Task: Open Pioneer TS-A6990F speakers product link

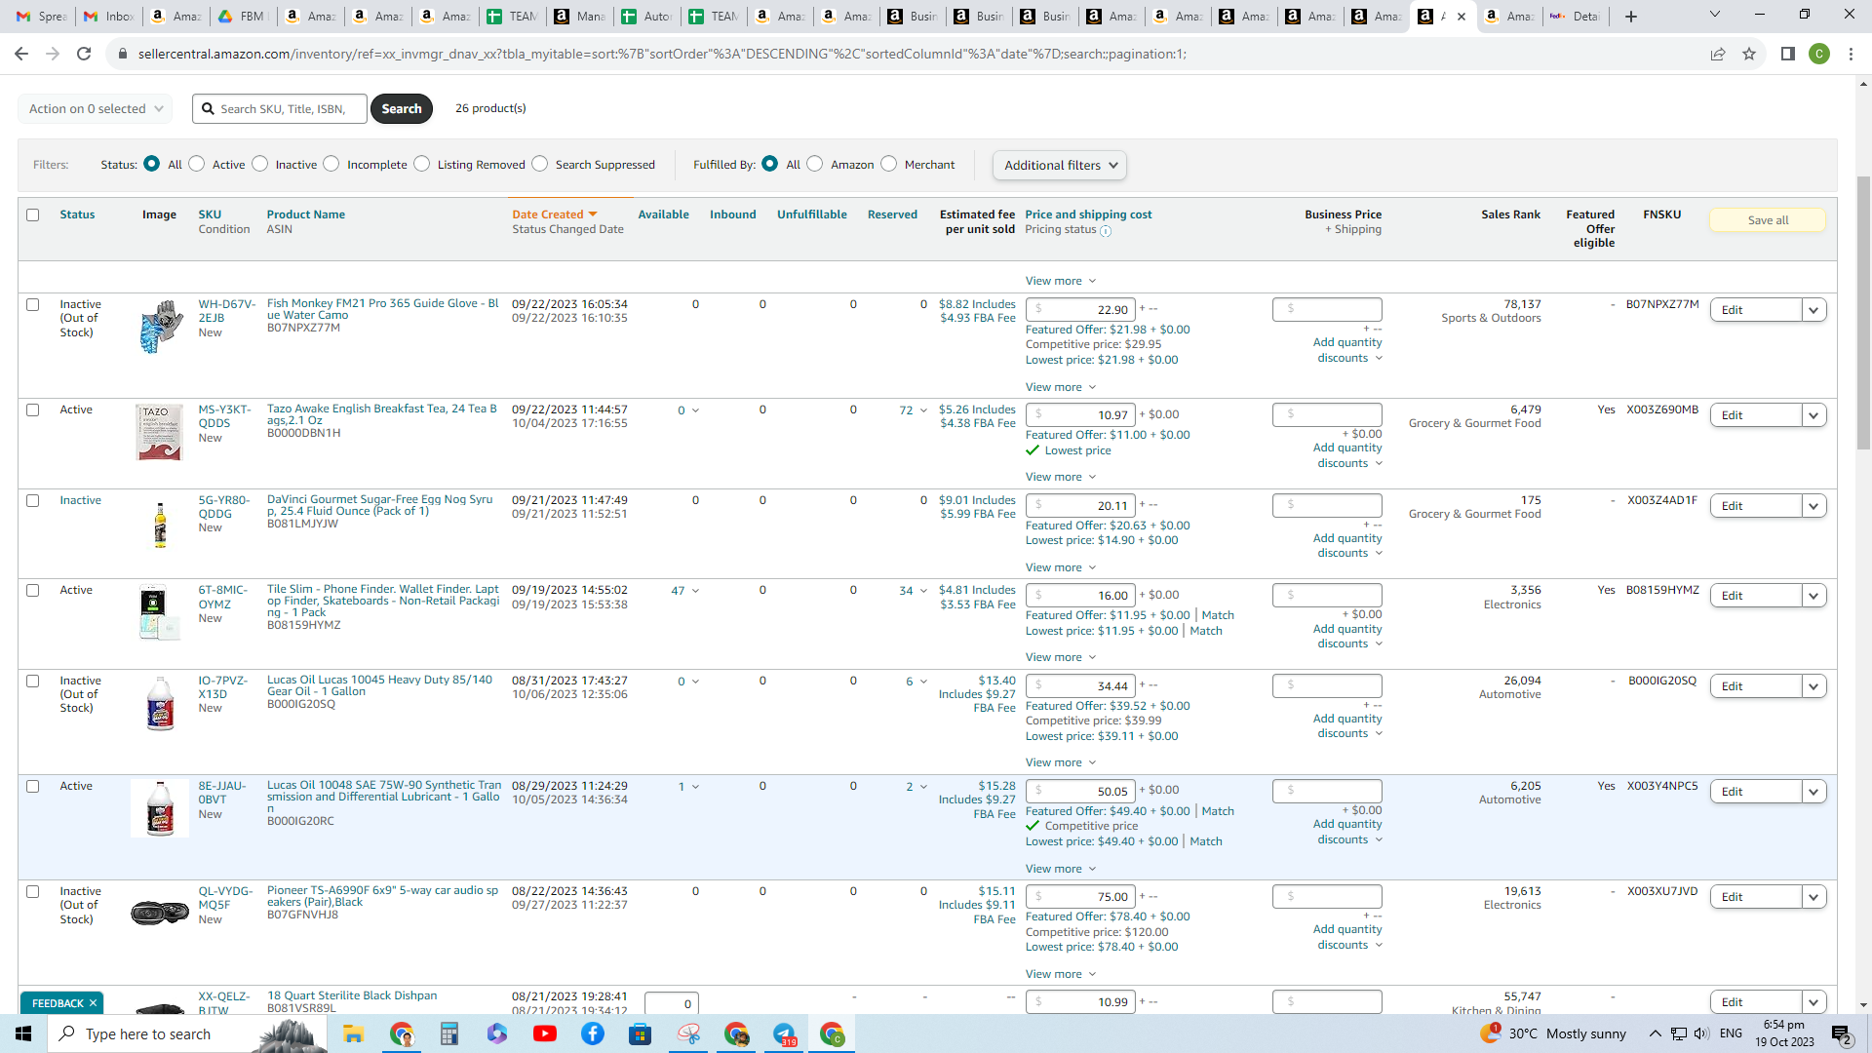Action: [383, 896]
